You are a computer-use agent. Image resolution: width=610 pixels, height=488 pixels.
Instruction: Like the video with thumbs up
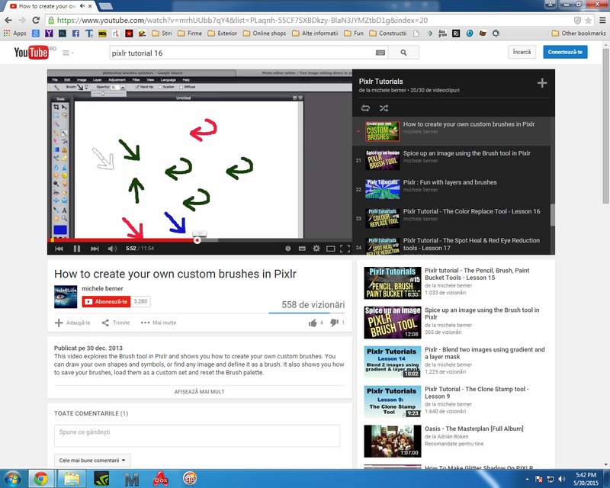(x=313, y=323)
